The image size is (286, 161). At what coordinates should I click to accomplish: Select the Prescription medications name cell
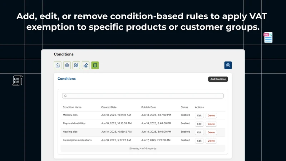click(77, 140)
